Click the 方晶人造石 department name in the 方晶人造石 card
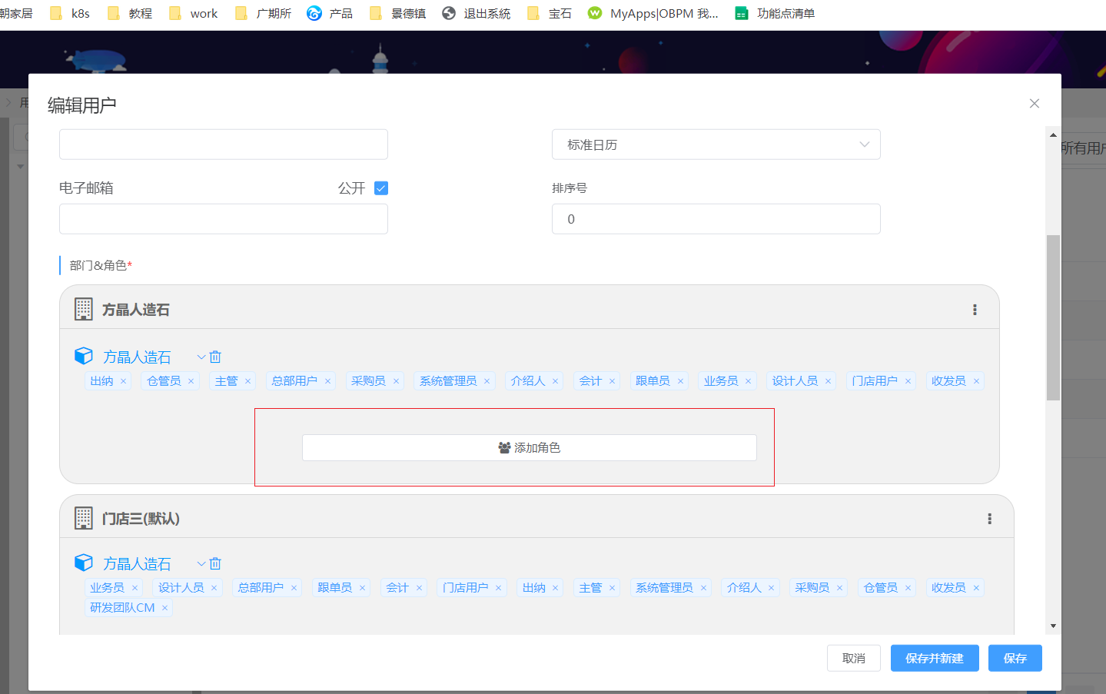 click(x=137, y=357)
